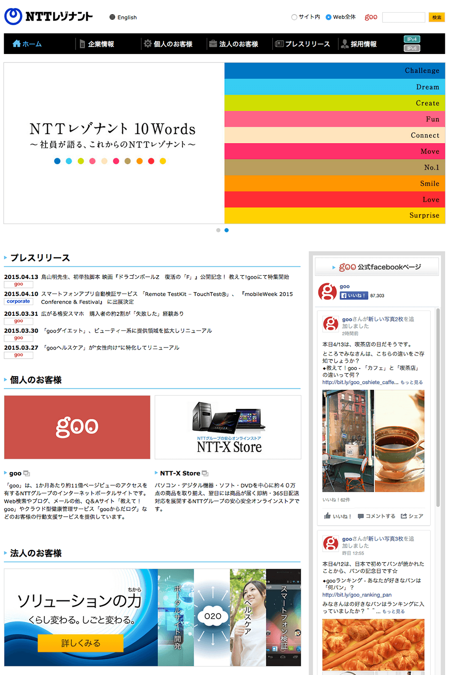Open 個人のお客様 menu item
The width and height of the screenshot is (449, 675).
pos(168,44)
